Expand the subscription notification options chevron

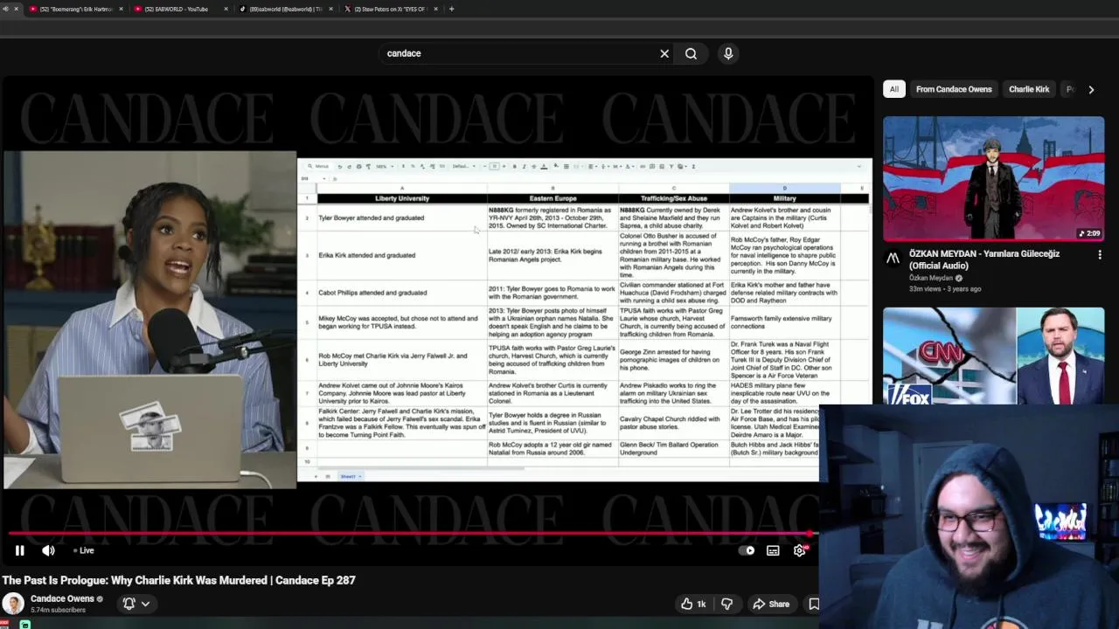click(x=145, y=604)
